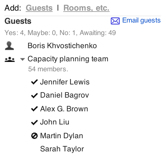Select John Liu in the member list

(x=54, y=122)
